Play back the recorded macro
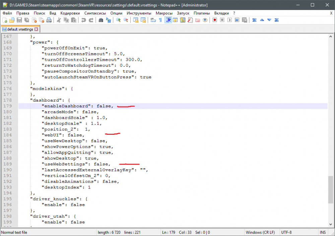 [229, 20]
